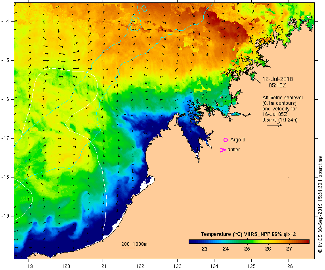Click the colorbar tick label 26
Screen dimensions: 325x270
coord(268,249)
